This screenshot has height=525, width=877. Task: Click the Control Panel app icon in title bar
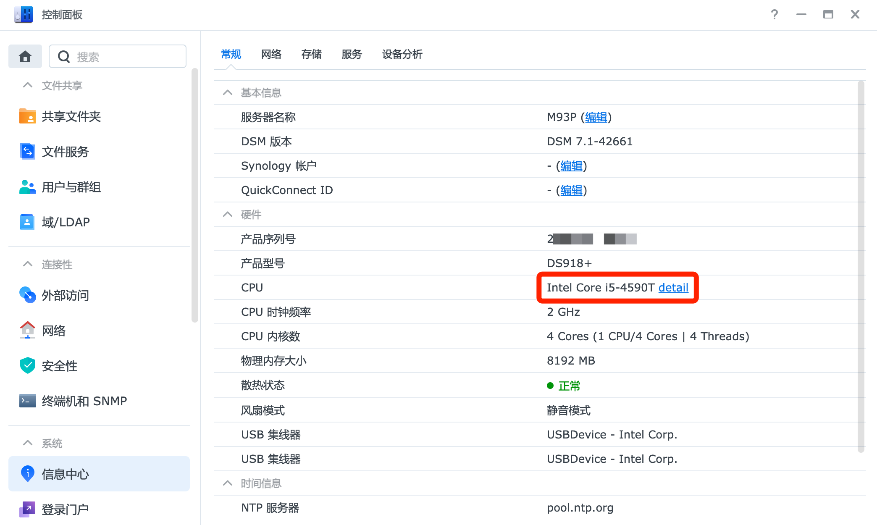[24, 14]
